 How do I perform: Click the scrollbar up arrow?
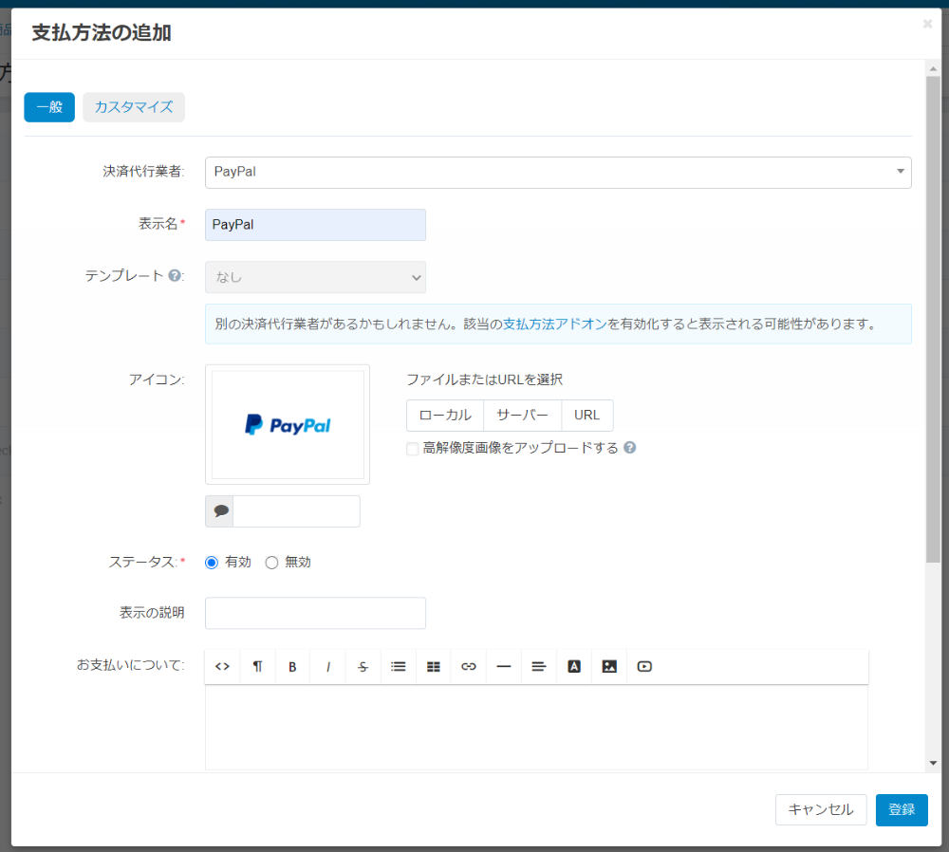tap(933, 68)
